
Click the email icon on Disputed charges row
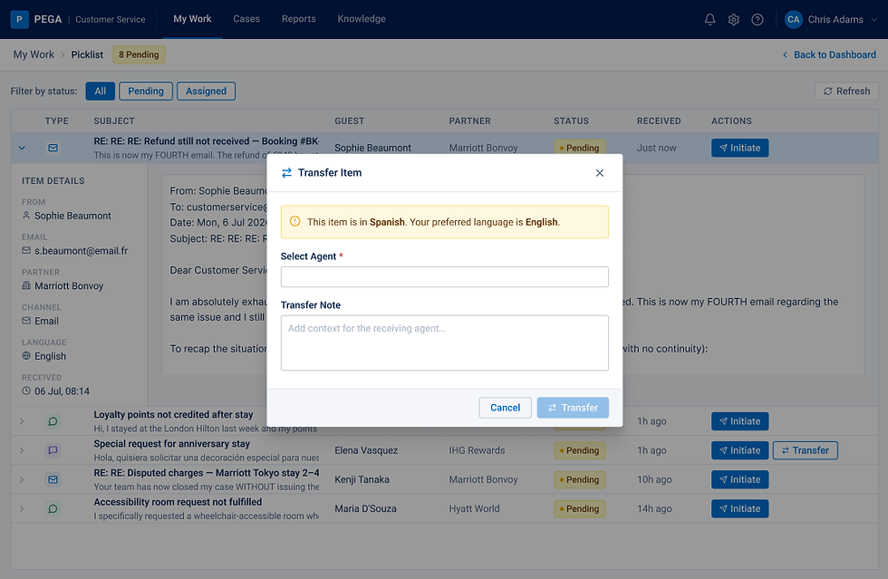pyautogui.click(x=53, y=480)
